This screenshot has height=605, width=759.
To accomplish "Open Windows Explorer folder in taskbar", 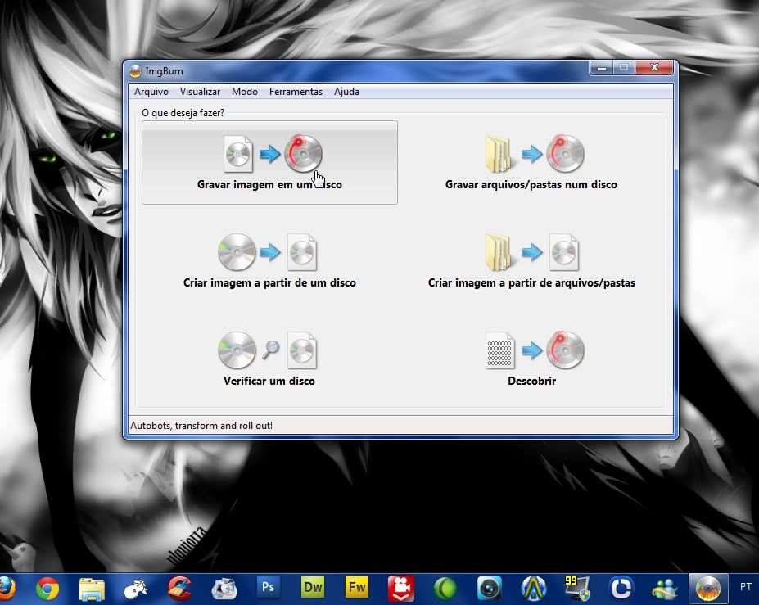I will 91,588.
